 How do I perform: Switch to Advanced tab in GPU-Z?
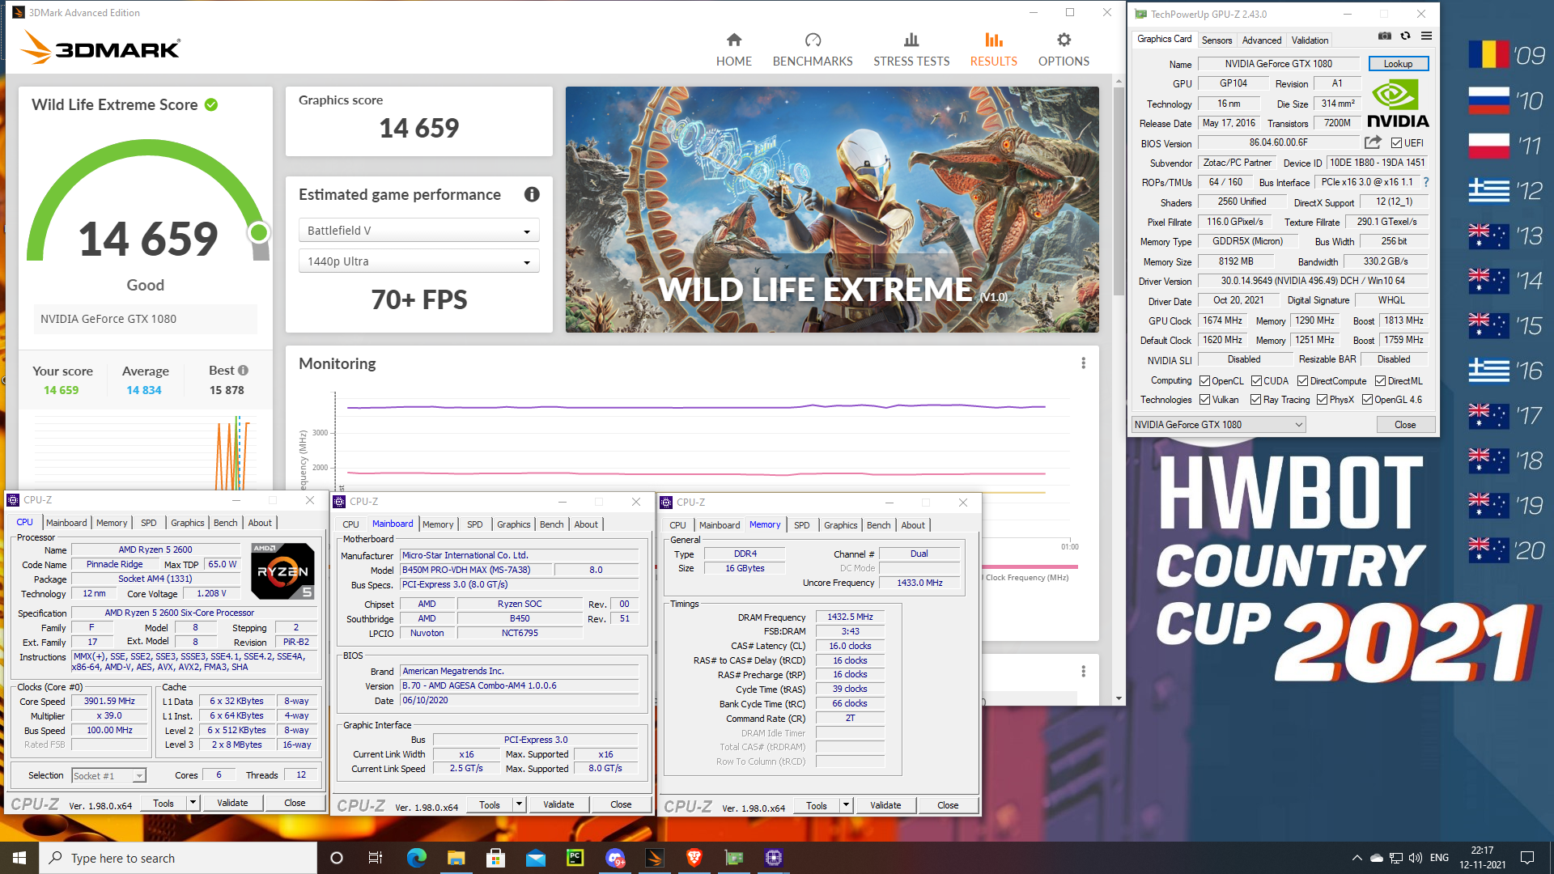point(1261,40)
